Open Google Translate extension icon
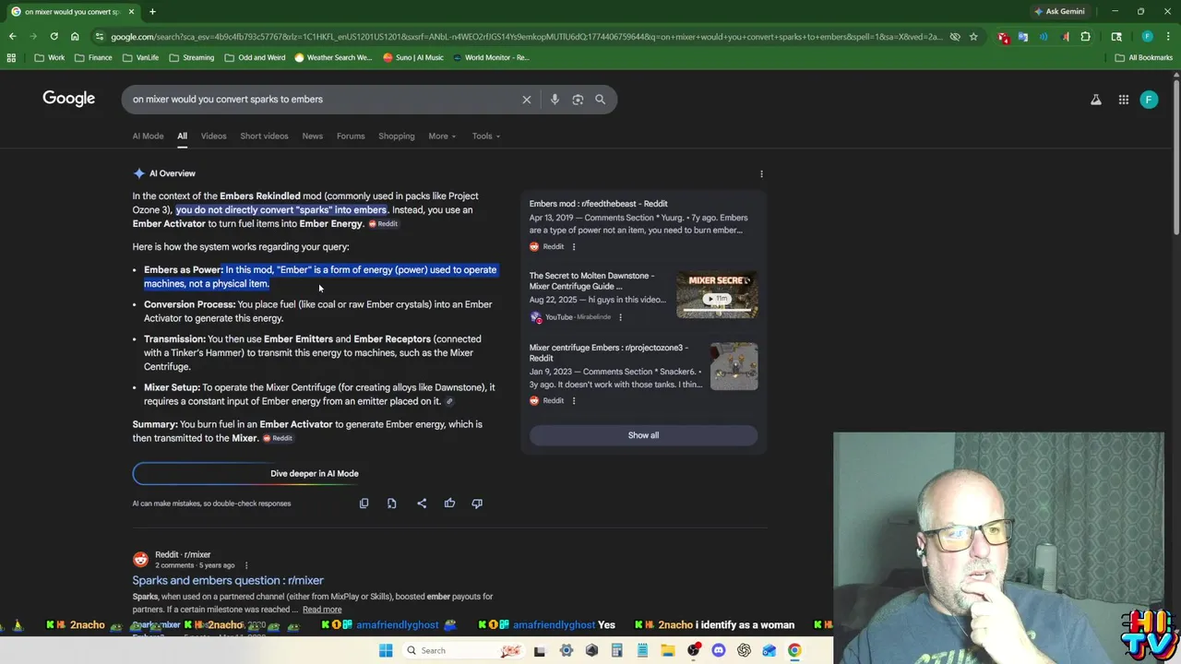 (1024, 37)
